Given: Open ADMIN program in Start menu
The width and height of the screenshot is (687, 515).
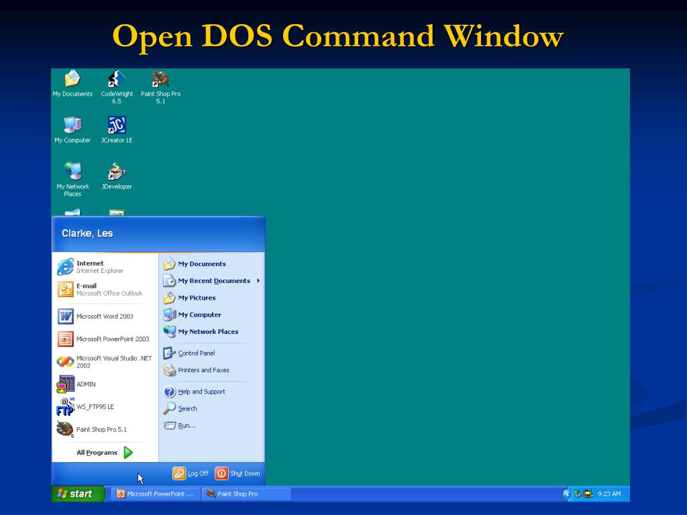Looking at the screenshot, I should (105, 384).
